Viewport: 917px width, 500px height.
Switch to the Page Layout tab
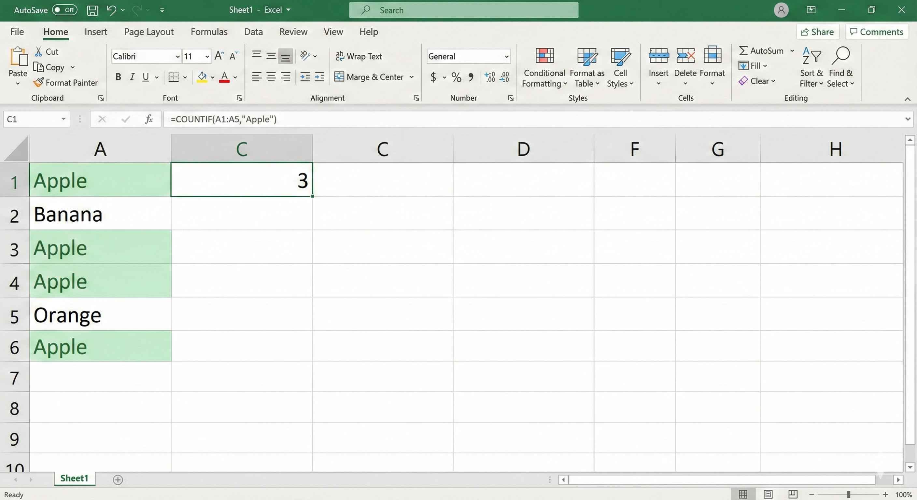149,32
